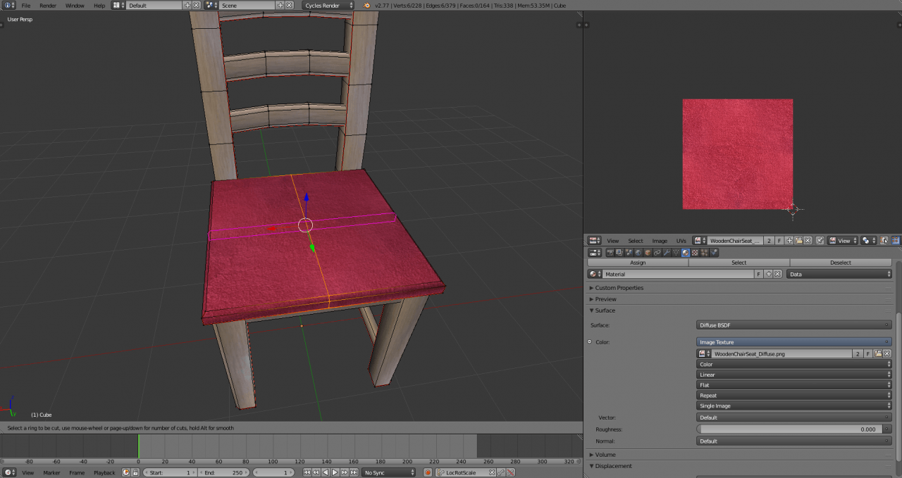The width and height of the screenshot is (902, 478).
Task: Toggle the Use Preview Range clock
Action: pyautogui.click(x=126, y=472)
